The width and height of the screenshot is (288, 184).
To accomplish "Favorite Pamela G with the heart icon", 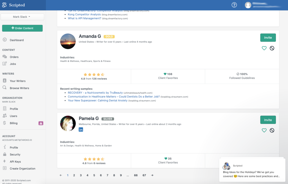I will (264, 130).
